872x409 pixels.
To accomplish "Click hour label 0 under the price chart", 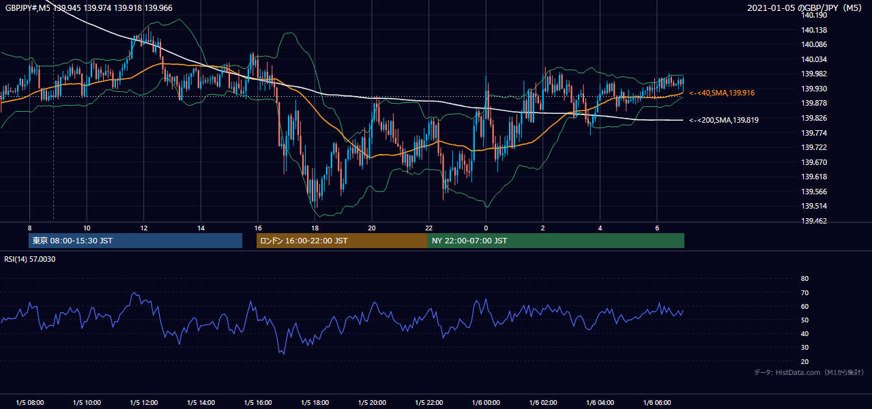I will point(486,228).
